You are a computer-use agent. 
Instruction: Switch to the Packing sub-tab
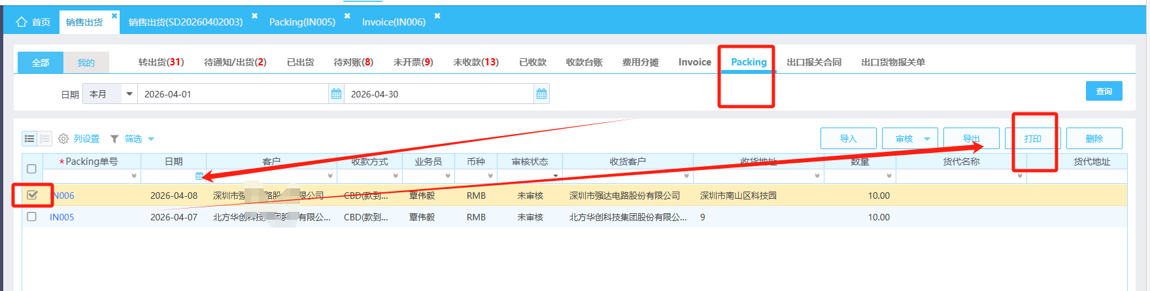click(749, 62)
